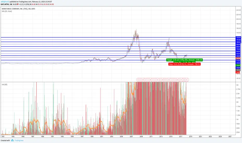
Task: Click the C:34.08 close value in header
Action: 51,4
